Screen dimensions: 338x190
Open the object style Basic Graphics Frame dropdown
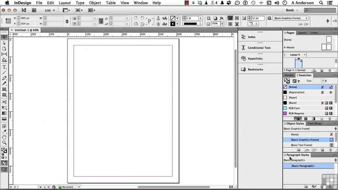coord(291,18)
